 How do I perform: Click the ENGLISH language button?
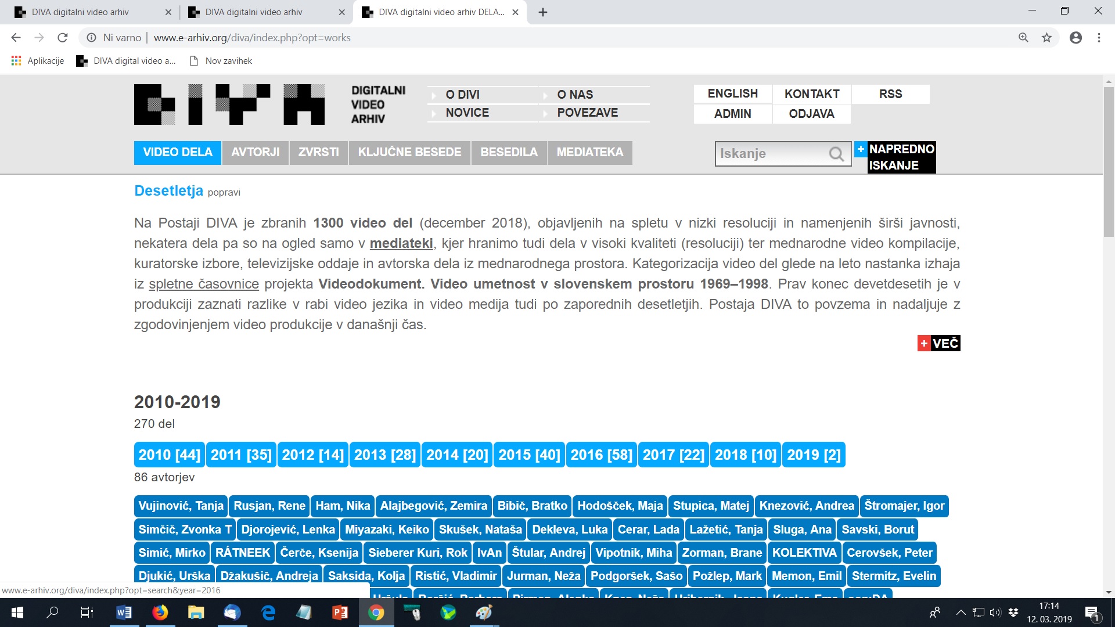tap(732, 94)
